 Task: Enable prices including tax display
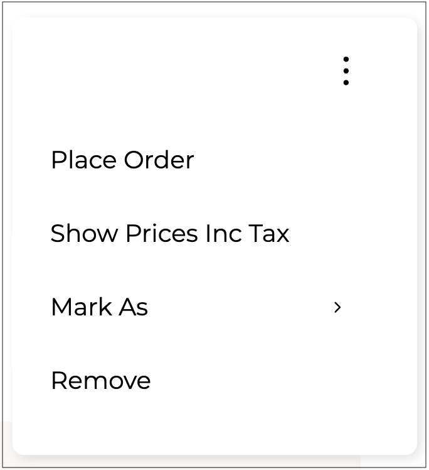[169, 234]
